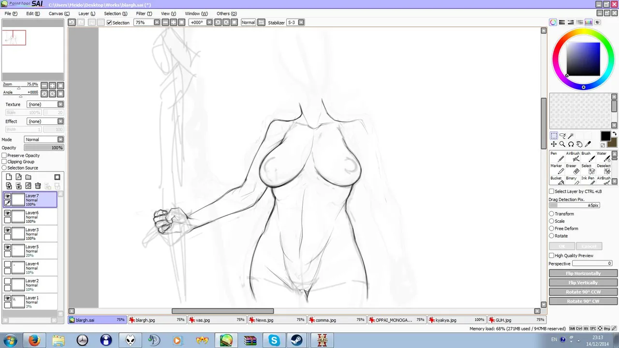The height and width of the screenshot is (348, 619).
Task: Uncheck the Selection checkbox in toolbar
Action: pyautogui.click(x=109, y=23)
